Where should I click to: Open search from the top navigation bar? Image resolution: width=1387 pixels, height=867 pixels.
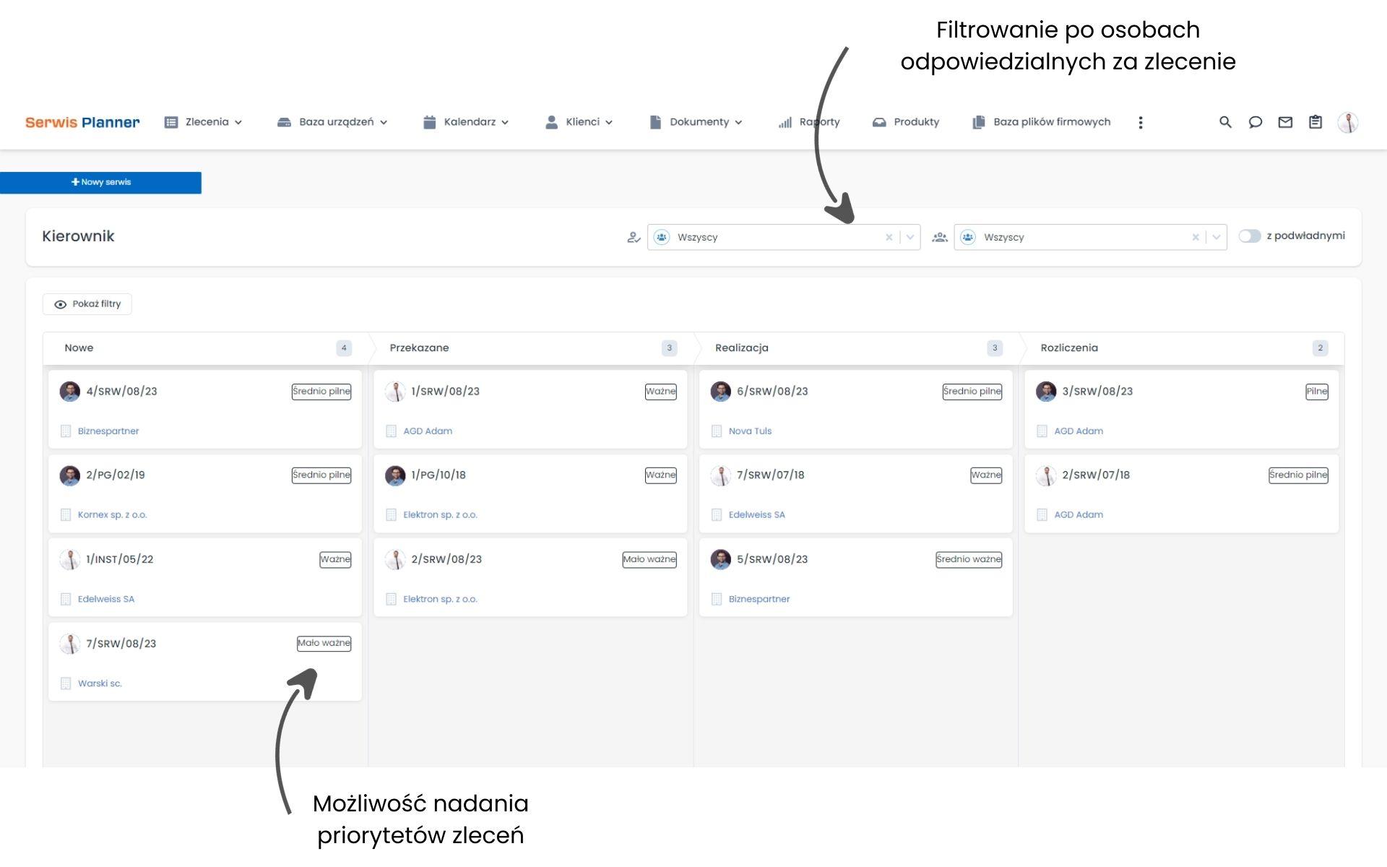click(1225, 122)
